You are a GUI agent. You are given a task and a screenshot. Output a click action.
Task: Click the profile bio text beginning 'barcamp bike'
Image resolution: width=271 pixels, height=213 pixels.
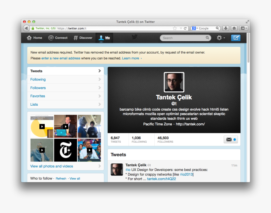[174, 114]
